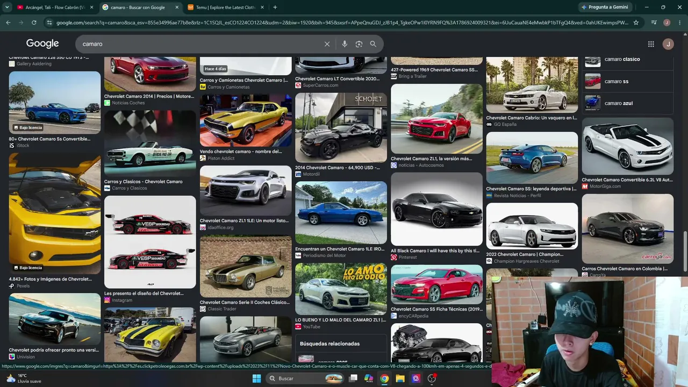Open the CarroYa dark Camaro image
This screenshot has height=387, width=688.
pos(627,228)
